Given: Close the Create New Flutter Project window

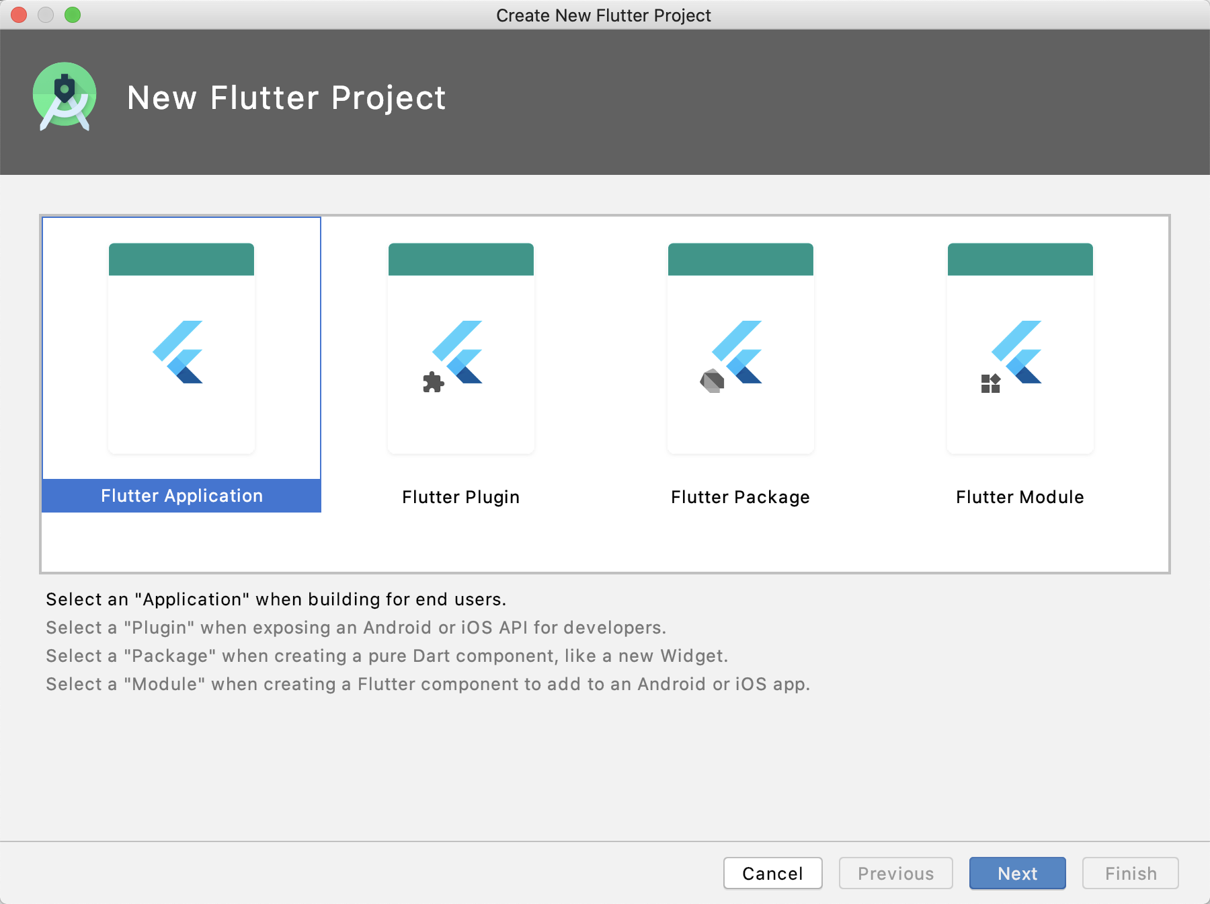Looking at the screenshot, I should coord(19,15).
